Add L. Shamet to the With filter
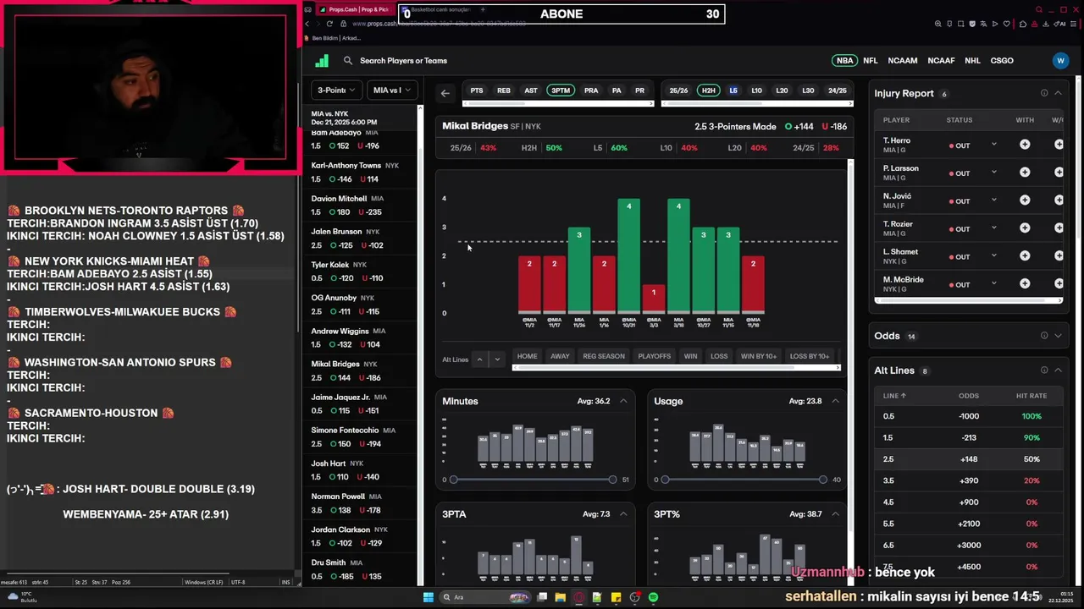This screenshot has height=609, width=1084. 1025,256
